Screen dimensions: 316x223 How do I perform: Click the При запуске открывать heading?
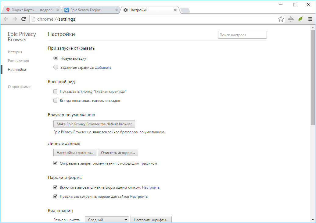click(71, 48)
